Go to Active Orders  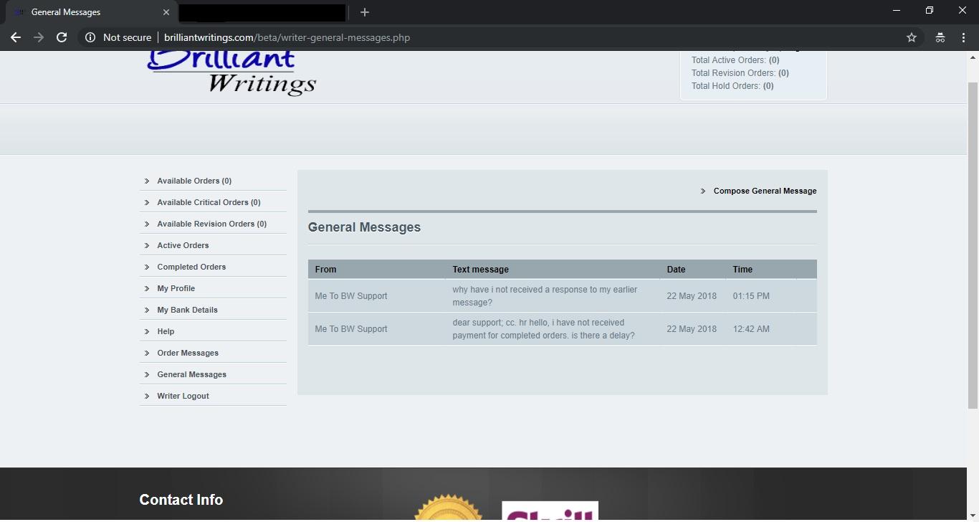click(x=183, y=245)
